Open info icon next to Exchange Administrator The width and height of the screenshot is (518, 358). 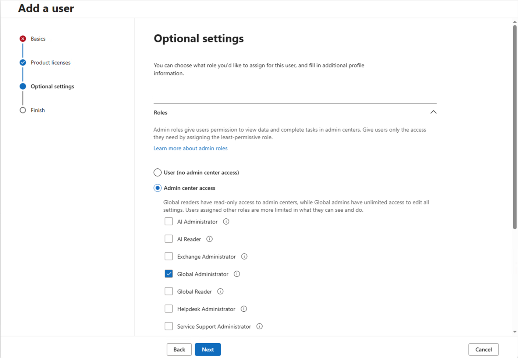pos(244,257)
